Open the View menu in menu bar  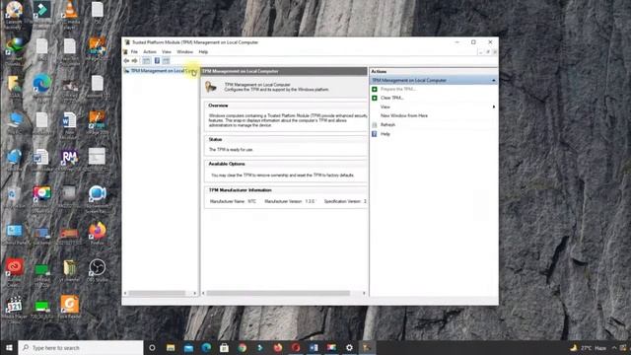click(167, 52)
